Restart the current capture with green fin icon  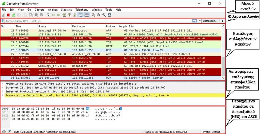coord(13,15)
